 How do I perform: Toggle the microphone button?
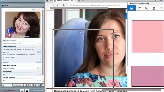[22, 91]
